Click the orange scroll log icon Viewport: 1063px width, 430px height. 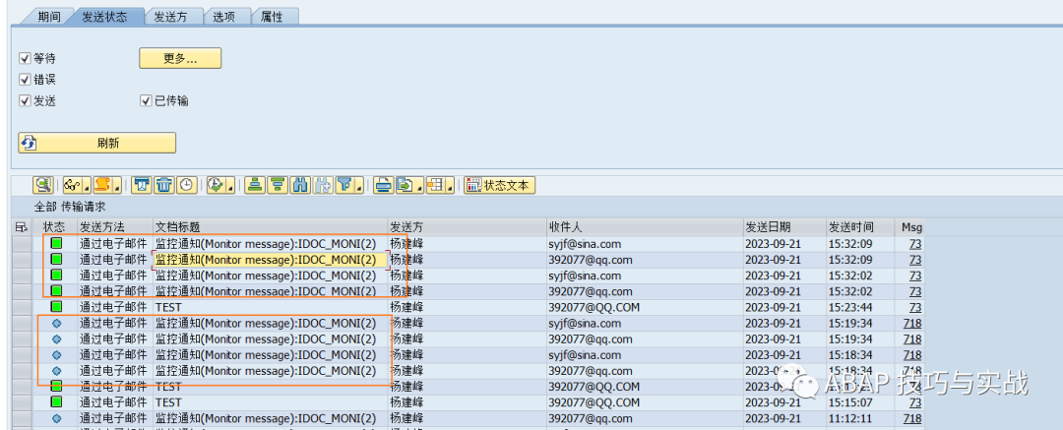pos(101,184)
